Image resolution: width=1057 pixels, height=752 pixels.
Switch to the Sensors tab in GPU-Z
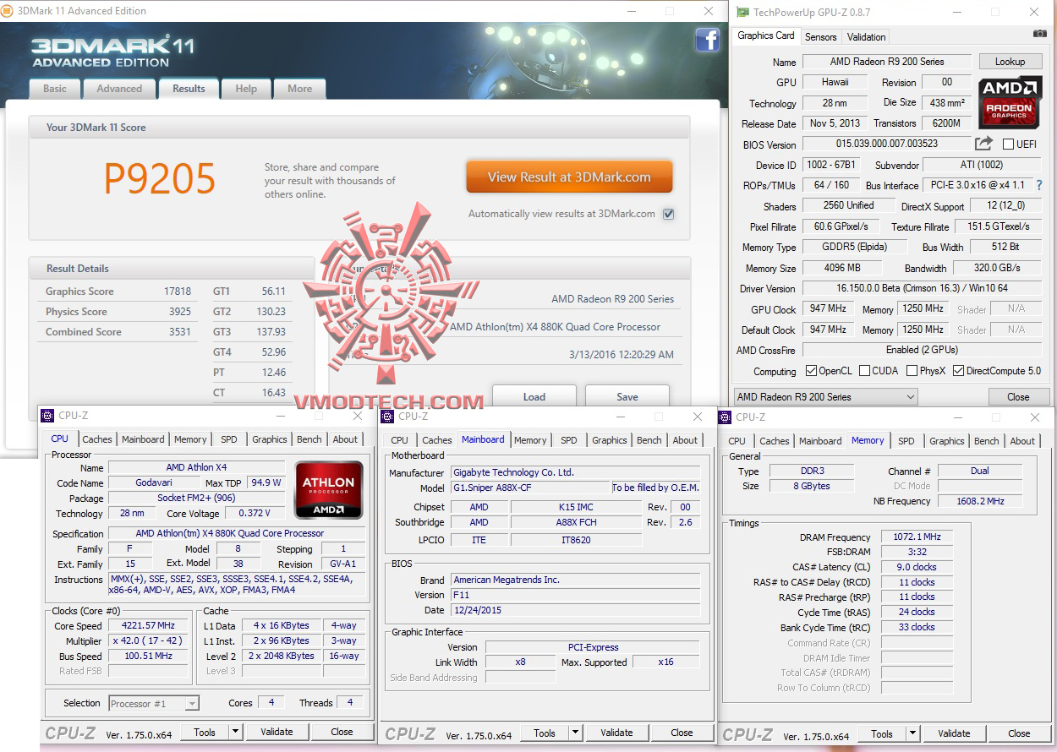(x=820, y=37)
